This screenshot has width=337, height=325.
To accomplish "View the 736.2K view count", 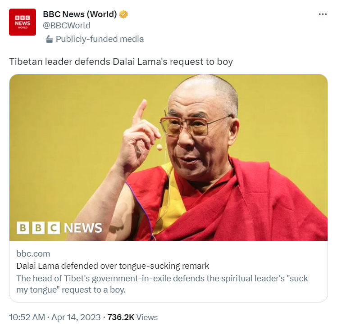I will 121,317.
